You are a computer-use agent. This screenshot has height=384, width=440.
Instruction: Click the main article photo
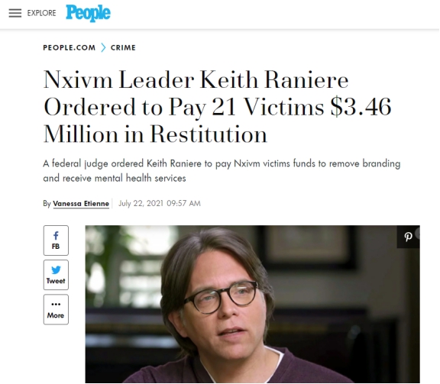[x=253, y=304]
